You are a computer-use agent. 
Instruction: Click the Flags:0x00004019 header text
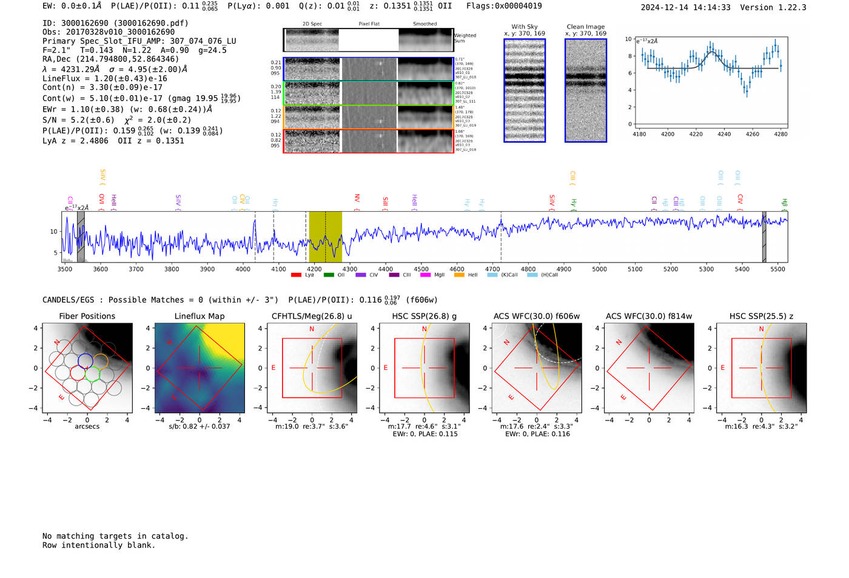[504, 6]
